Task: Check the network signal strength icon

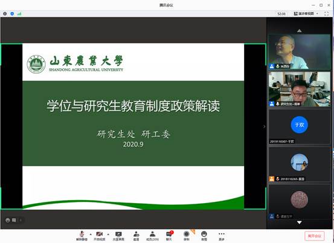Action: tap(19, 14)
